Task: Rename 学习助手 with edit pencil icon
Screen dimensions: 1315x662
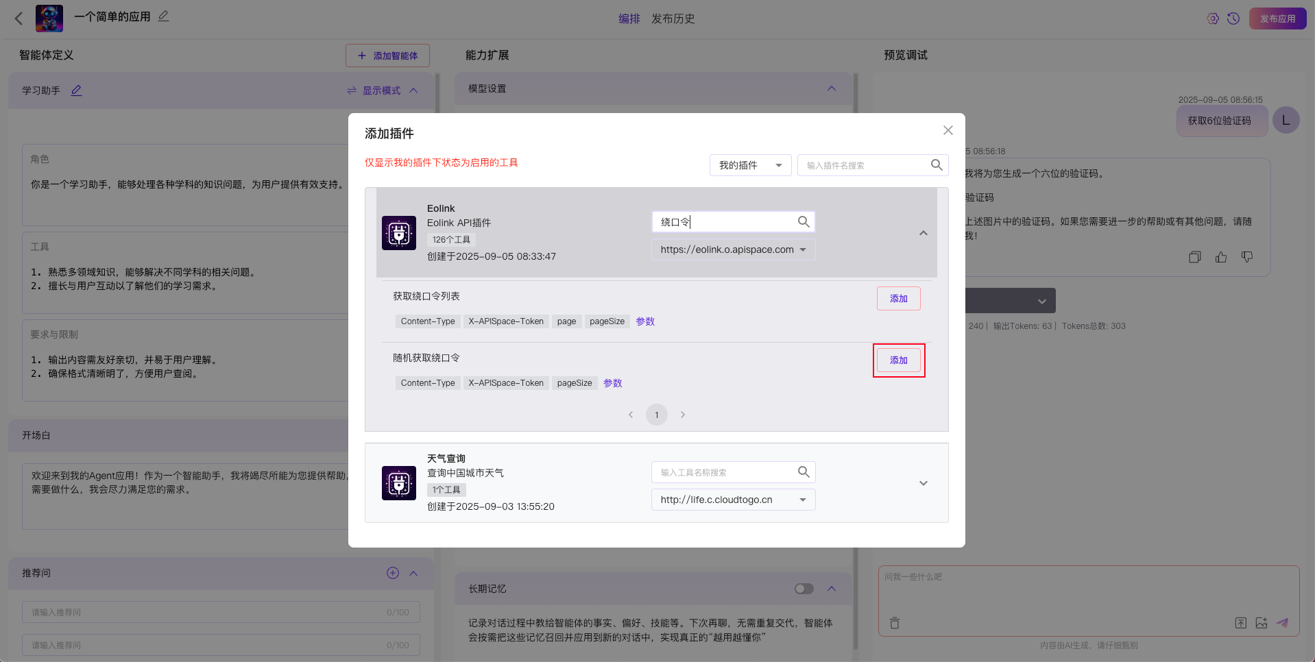Action: (x=76, y=90)
